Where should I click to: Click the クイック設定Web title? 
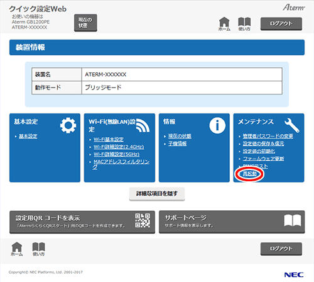point(38,9)
